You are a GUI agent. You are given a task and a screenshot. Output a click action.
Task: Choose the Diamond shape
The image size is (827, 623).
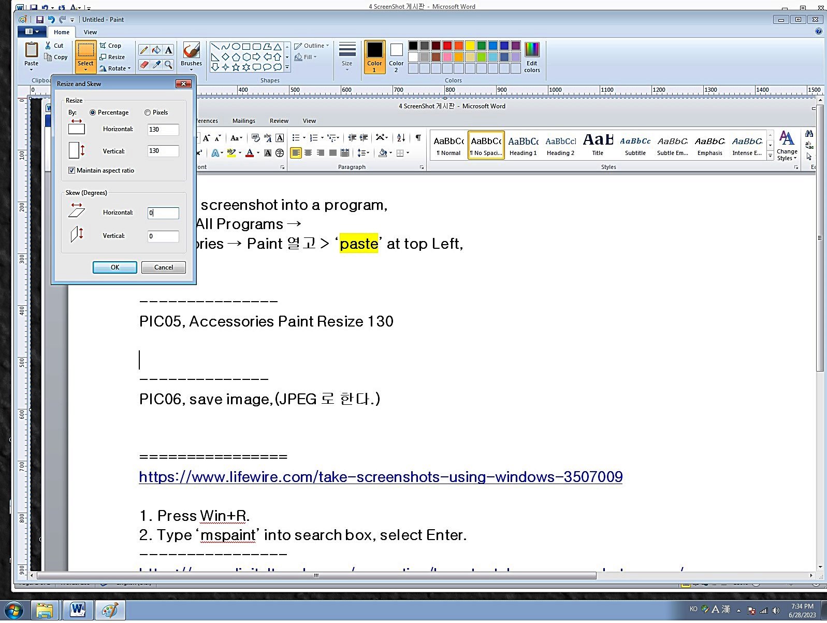(225, 57)
